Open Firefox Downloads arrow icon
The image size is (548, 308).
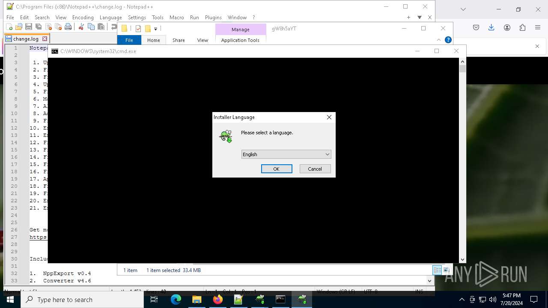pos(491,27)
